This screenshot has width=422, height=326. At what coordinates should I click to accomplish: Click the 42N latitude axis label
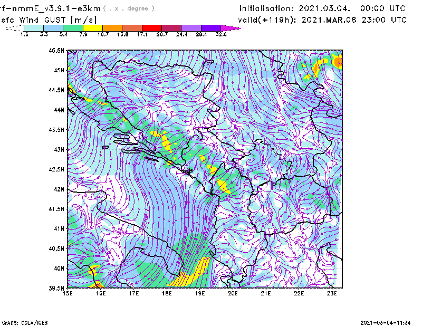click(59, 189)
